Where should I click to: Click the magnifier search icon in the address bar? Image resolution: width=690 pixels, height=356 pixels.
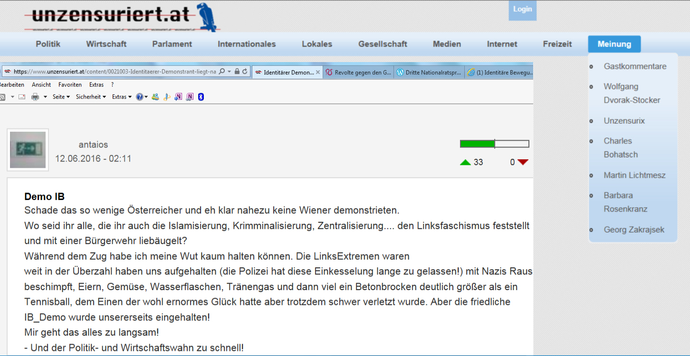[221, 72]
